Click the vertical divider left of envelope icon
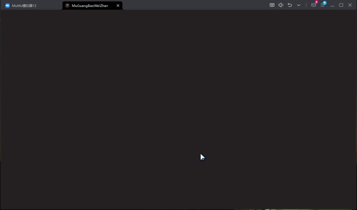This screenshot has height=210, width=357. point(306,5)
